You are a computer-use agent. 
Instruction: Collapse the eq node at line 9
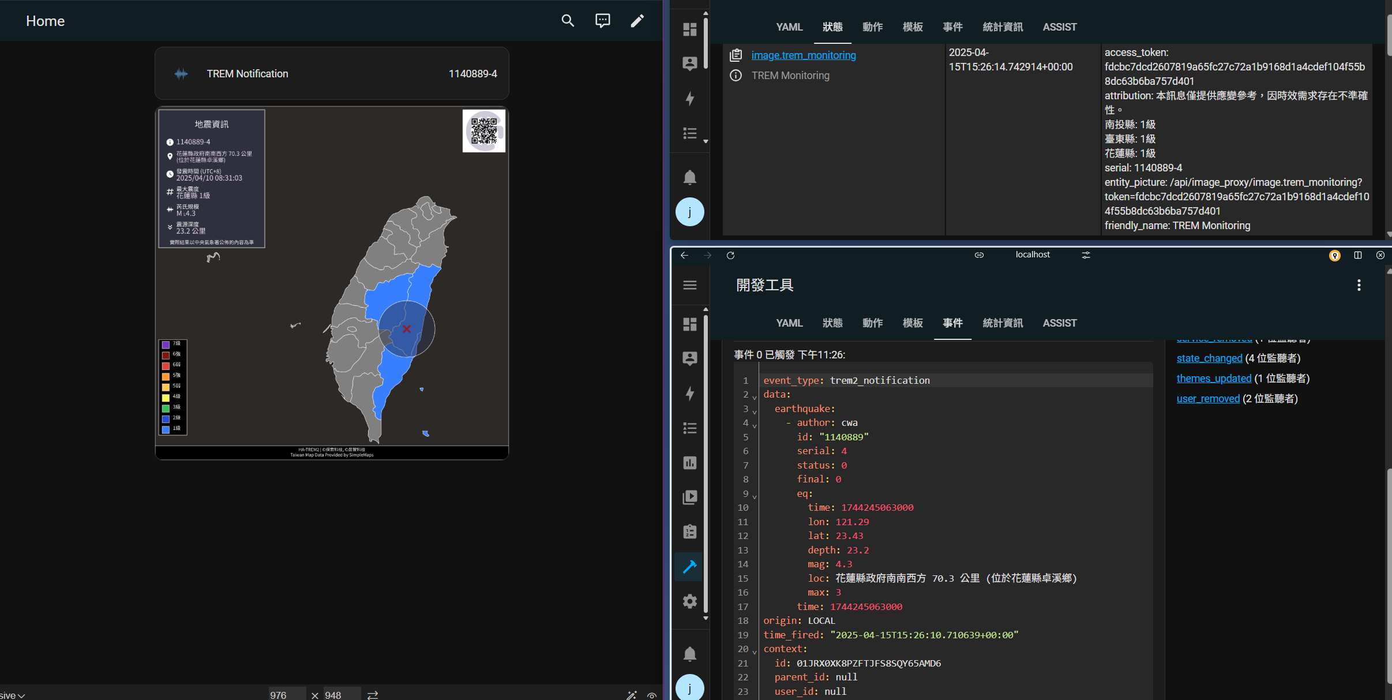pos(754,496)
